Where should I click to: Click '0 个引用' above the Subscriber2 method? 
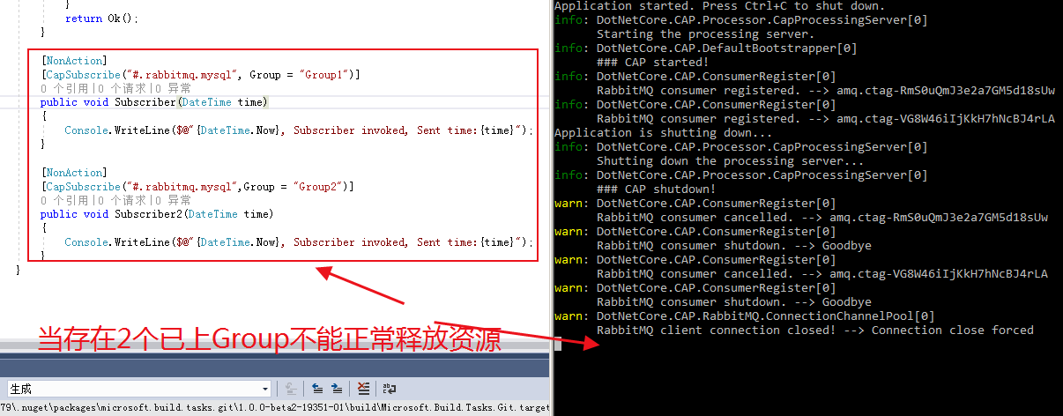66,200
